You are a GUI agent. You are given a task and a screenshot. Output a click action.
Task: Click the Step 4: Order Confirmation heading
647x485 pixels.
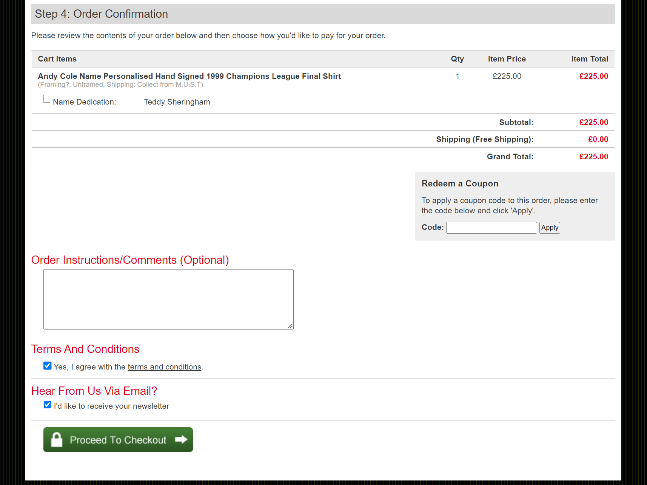(101, 14)
